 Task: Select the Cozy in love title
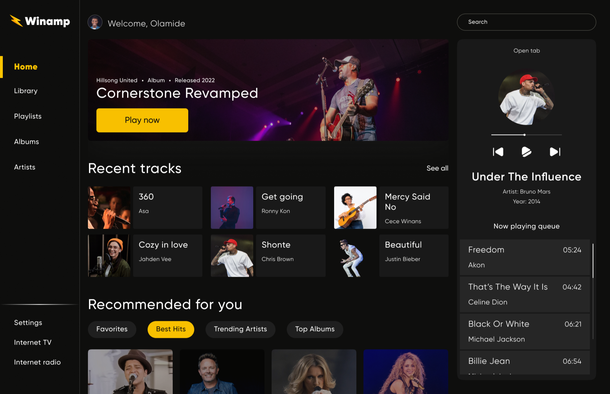[x=163, y=245]
